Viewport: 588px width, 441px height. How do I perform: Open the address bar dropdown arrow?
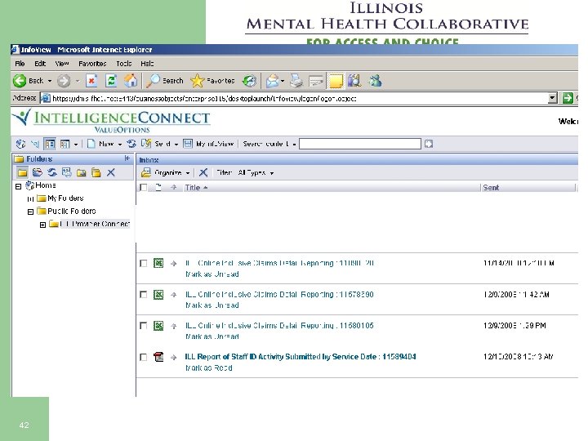pos(552,98)
